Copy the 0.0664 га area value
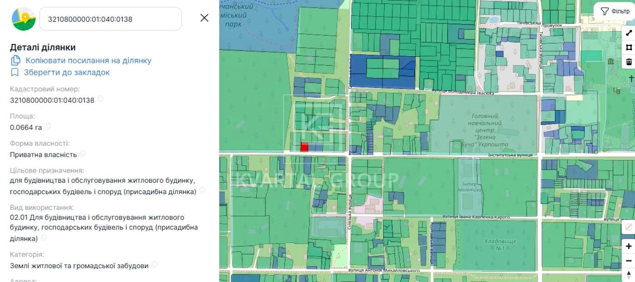This screenshot has width=635, height=282. (48, 126)
